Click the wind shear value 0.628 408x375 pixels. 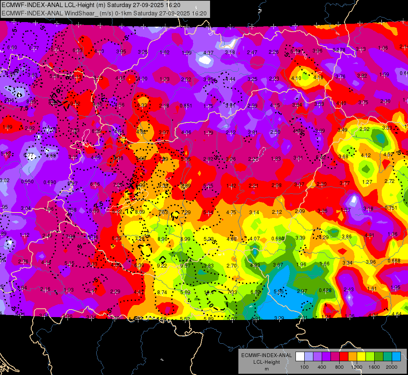tap(325, 290)
